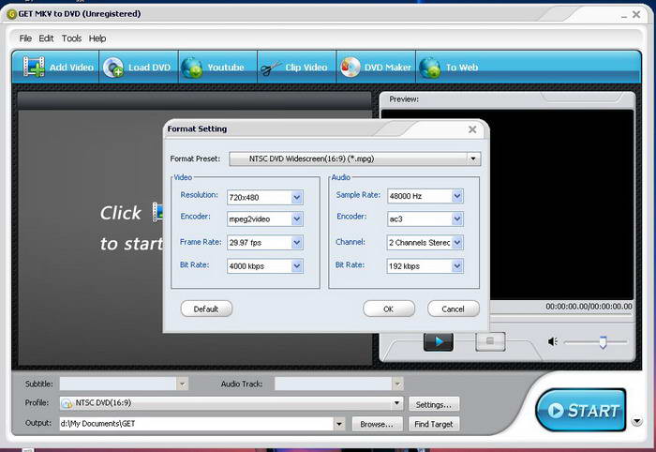Mute audio using the speaker icon
This screenshot has width=656, height=452.
coord(553,342)
